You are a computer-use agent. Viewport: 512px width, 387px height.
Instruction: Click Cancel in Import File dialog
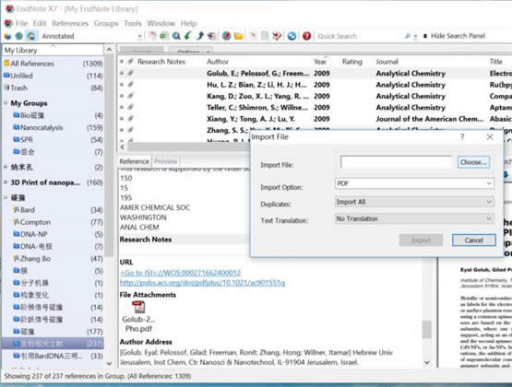coord(474,240)
